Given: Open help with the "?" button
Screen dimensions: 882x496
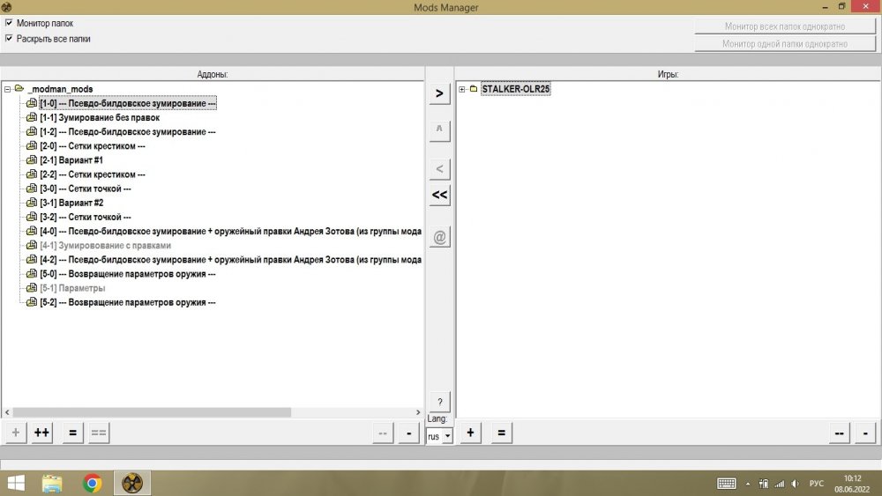Looking at the screenshot, I should 439,402.
